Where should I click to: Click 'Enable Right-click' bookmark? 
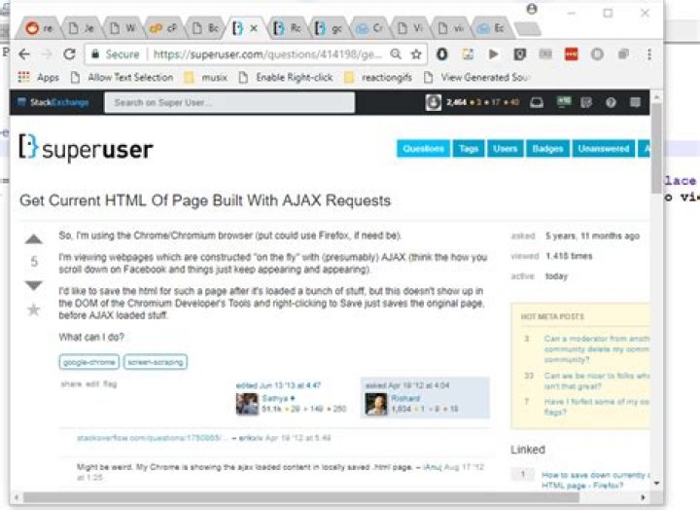coord(286,77)
